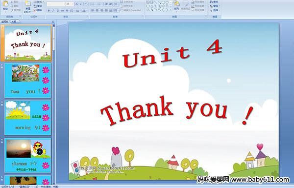Open the Line Spacing dropdown
Image resolution: width=294 pixels, height=188 pixels.
click(x=116, y=4)
